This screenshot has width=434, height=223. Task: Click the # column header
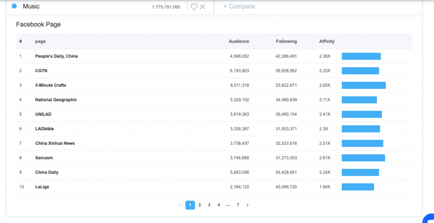(20, 41)
